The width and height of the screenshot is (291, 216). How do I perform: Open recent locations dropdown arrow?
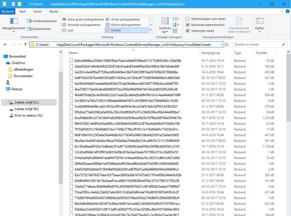point(20,44)
